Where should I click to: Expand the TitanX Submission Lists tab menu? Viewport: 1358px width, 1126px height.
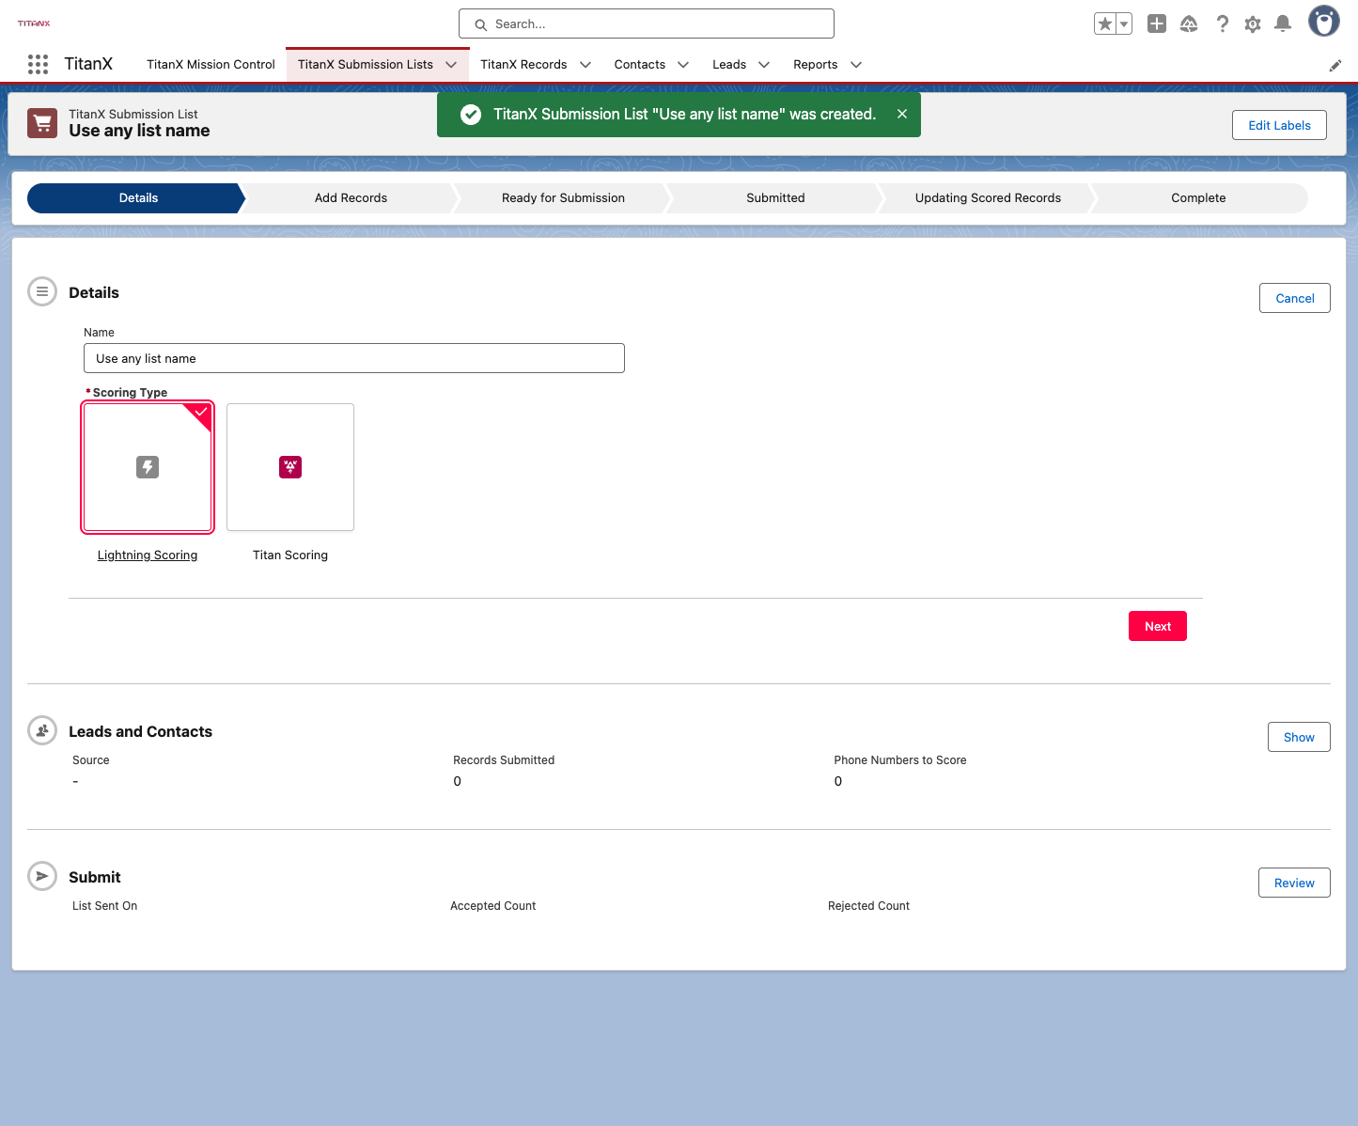451,65
